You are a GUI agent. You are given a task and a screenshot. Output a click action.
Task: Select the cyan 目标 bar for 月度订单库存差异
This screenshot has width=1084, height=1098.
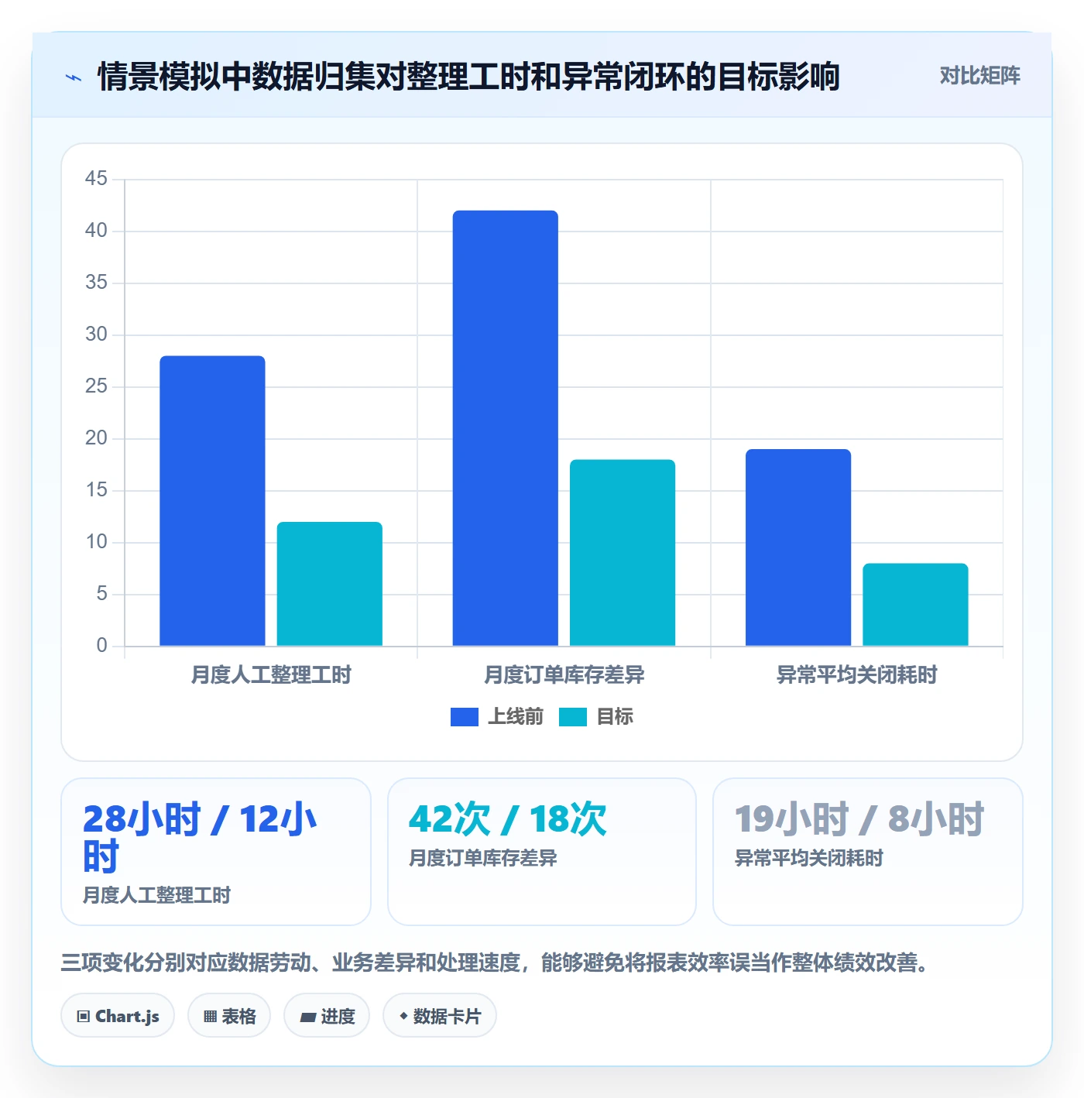pyautogui.click(x=623, y=552)
